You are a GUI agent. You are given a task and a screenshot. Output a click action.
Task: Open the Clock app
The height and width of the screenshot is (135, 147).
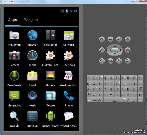(33, 58)
